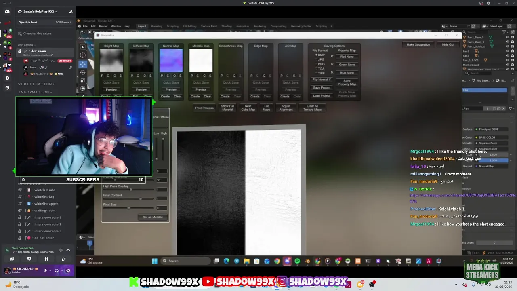Open the Blue None channel dropdown
The width and height of the screenshot is (517, 291).
click(347, 73)
